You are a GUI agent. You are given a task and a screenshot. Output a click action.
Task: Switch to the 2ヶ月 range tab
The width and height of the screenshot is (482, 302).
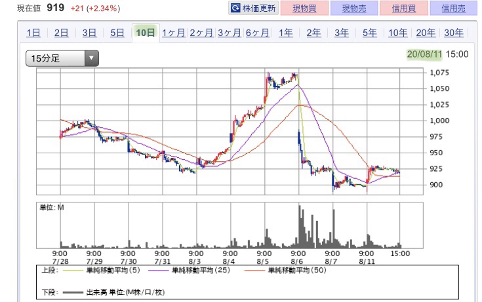tap(202, 33)
